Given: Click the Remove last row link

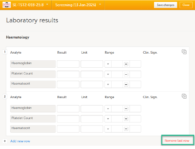Looking at the screenshot, I should [177, 141].
